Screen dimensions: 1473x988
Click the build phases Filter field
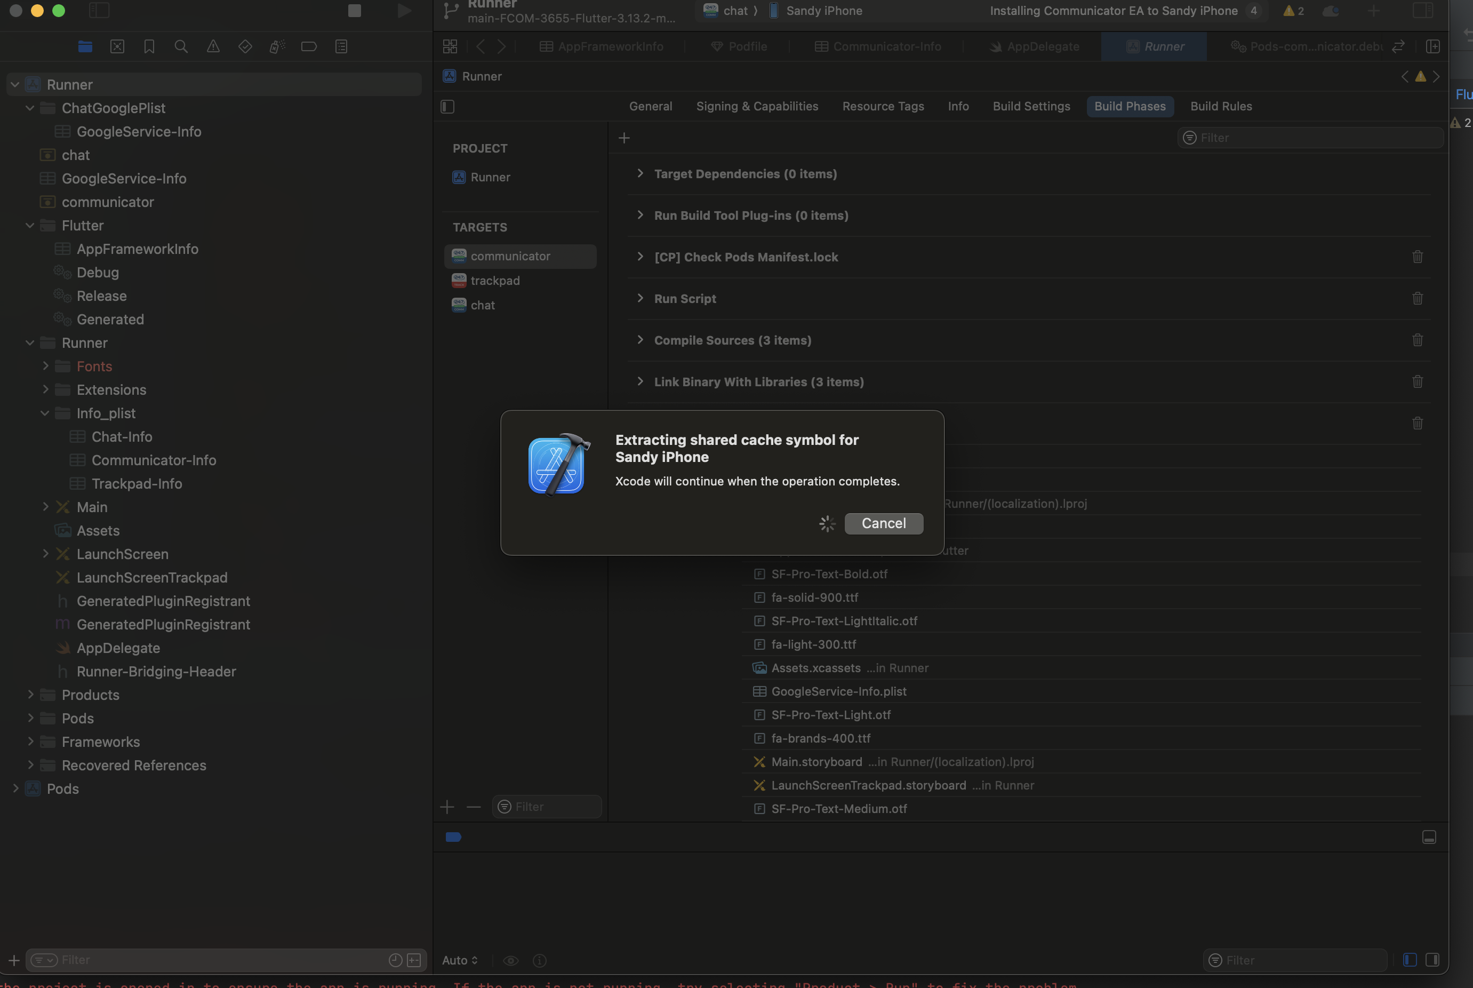click(x=1310, y=138)
